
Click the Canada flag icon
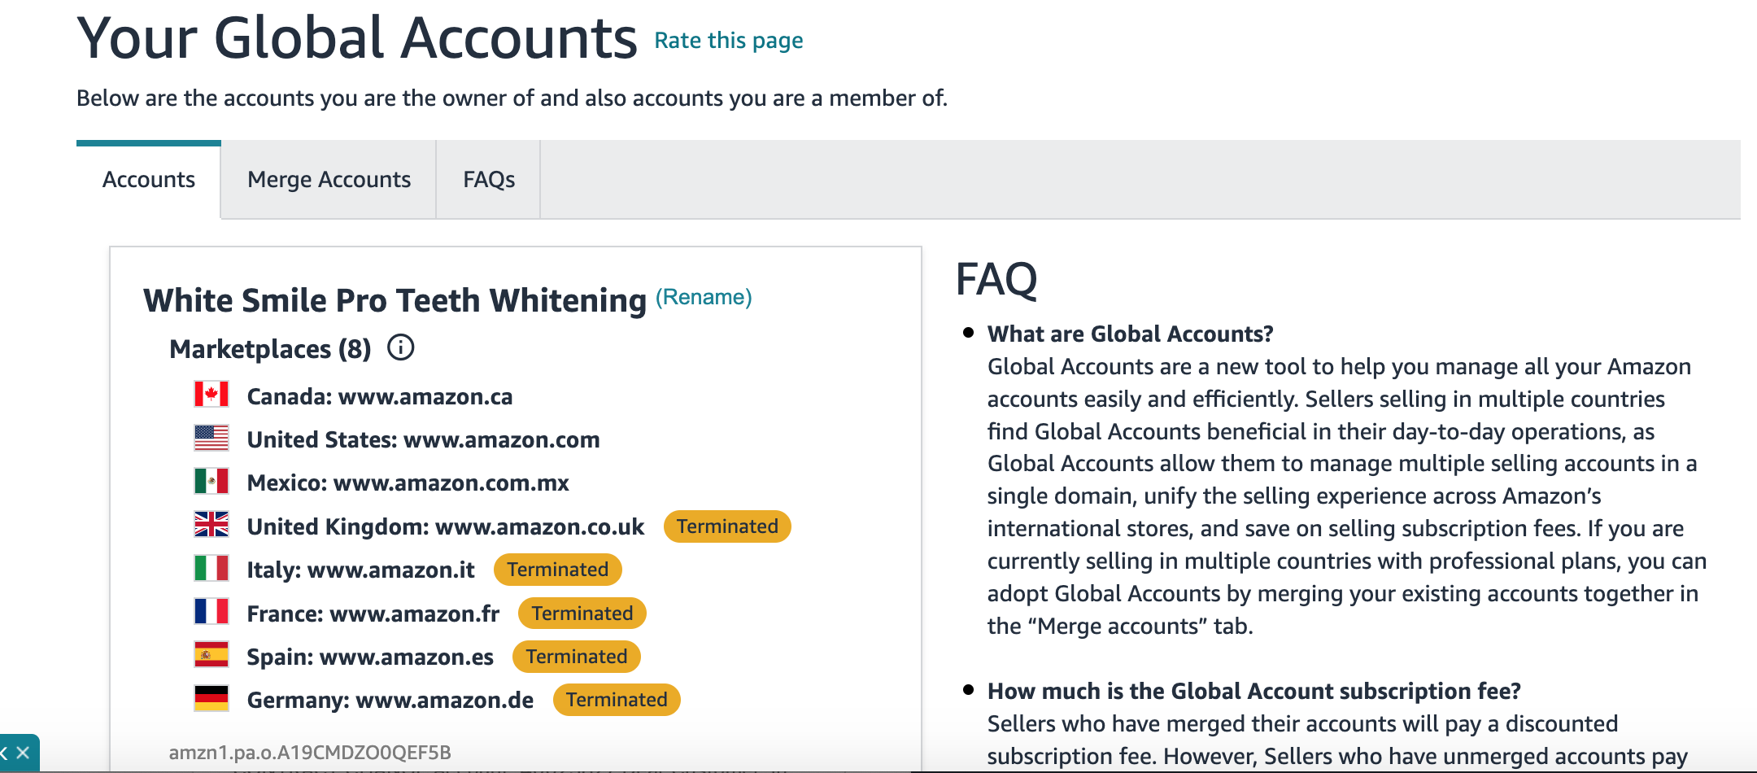click(x=211, y=395)
